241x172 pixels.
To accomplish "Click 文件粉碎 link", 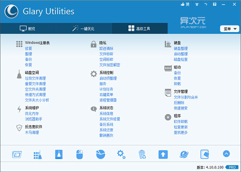I will pyautogui.click(x=106, y=54).
